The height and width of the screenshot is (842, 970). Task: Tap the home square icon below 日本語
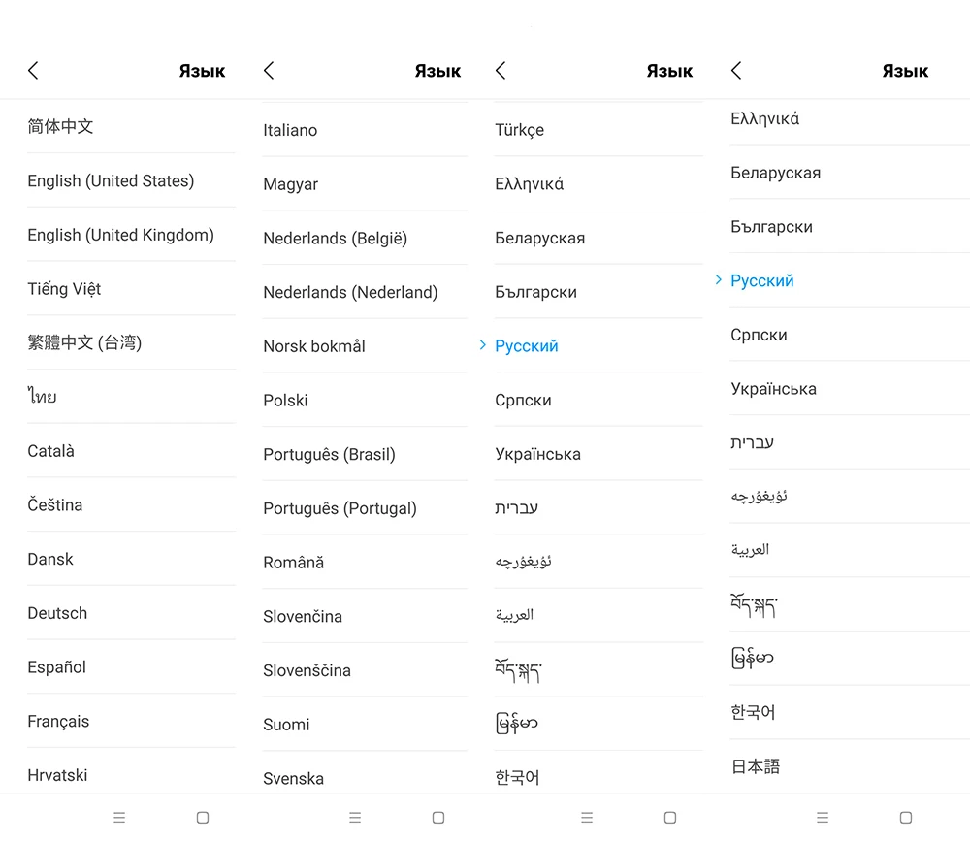[x=905, y=818]
